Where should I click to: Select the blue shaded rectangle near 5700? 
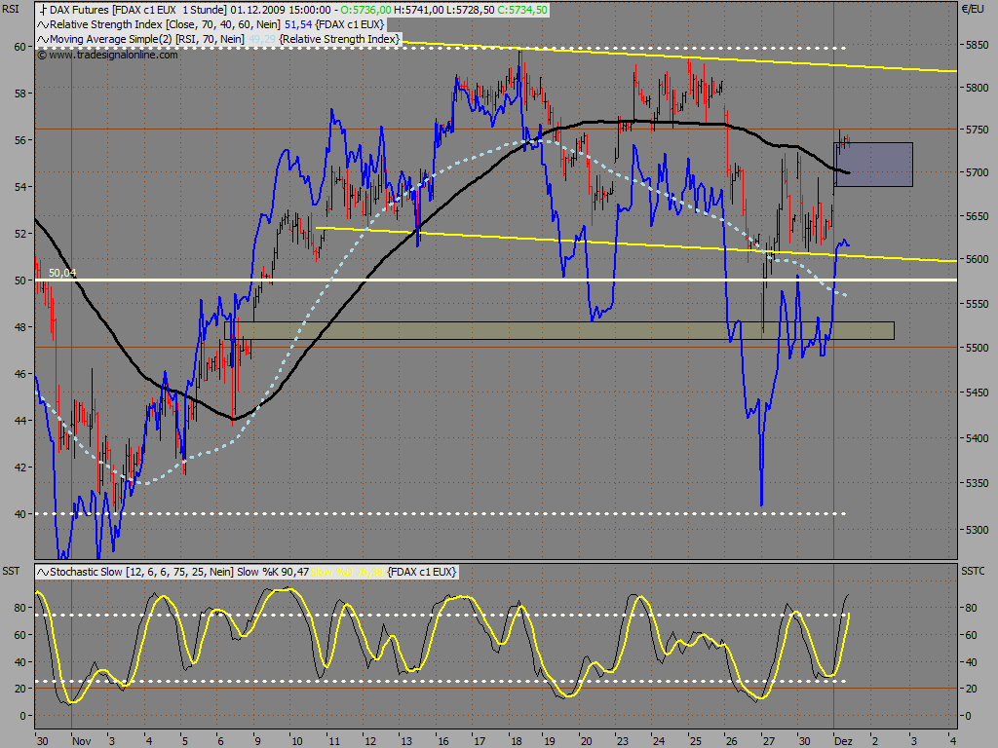coord(873,165)
